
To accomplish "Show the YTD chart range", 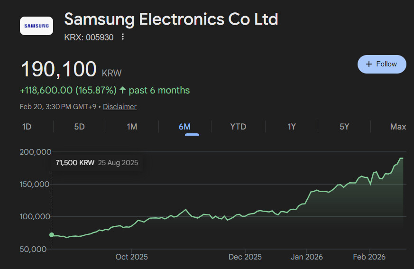I will [238, 127].
